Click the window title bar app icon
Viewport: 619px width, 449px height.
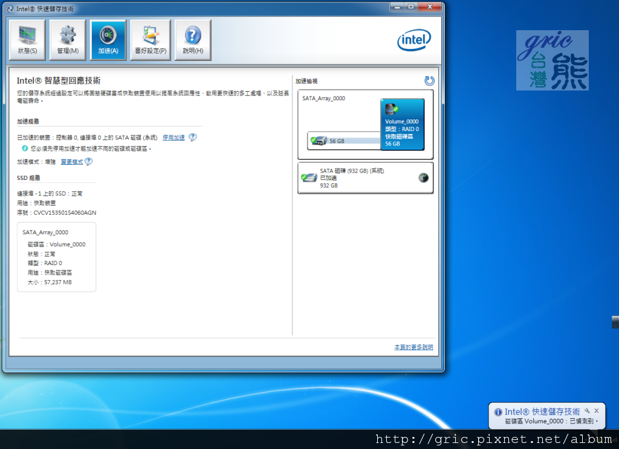(10, 8)
